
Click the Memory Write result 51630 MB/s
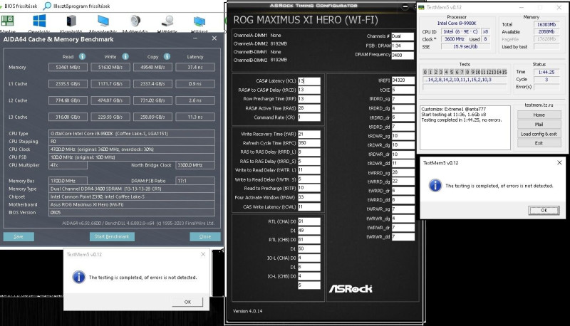(x=110, y=67)
